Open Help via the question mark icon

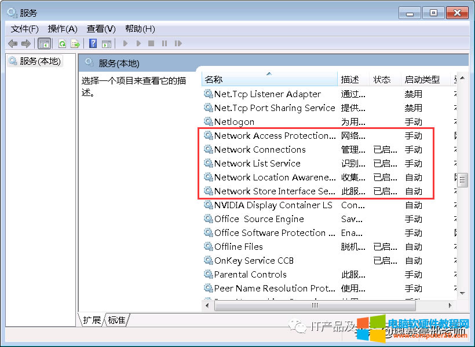coord(93,43)
